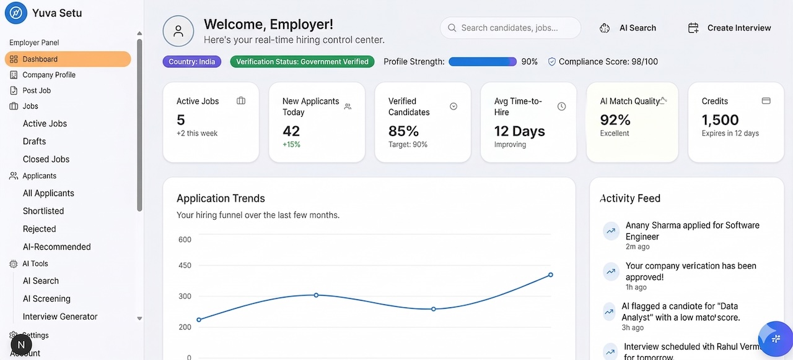Click the Profile Strength progress bar
793x360 pixels.
click(482, 62)
